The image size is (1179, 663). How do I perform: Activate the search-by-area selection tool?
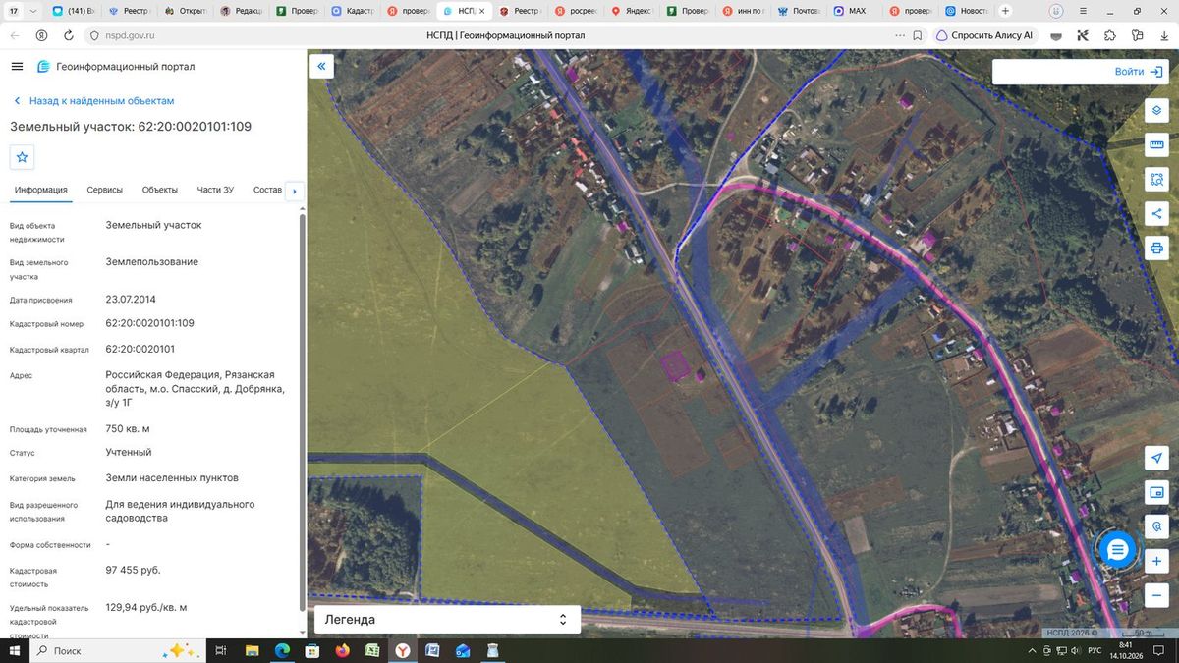pyautogui.click(x=1156, y=180)
